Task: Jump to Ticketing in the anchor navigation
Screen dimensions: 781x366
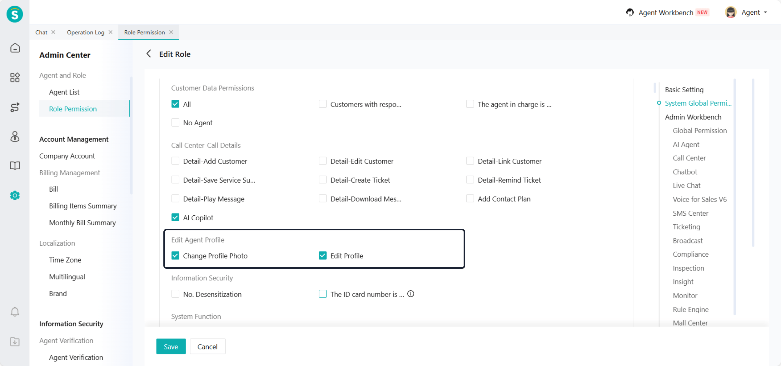Action: [x=686, y=227]
